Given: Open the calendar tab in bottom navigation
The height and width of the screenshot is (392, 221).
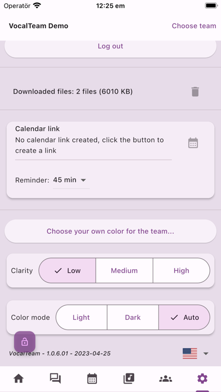Looking at the screenshot, I should 92,378.
